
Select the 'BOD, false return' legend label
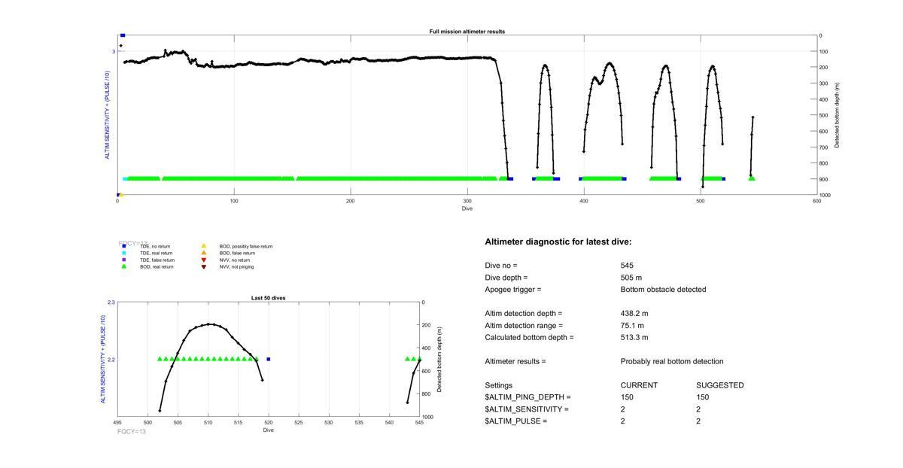click(237, 254)
